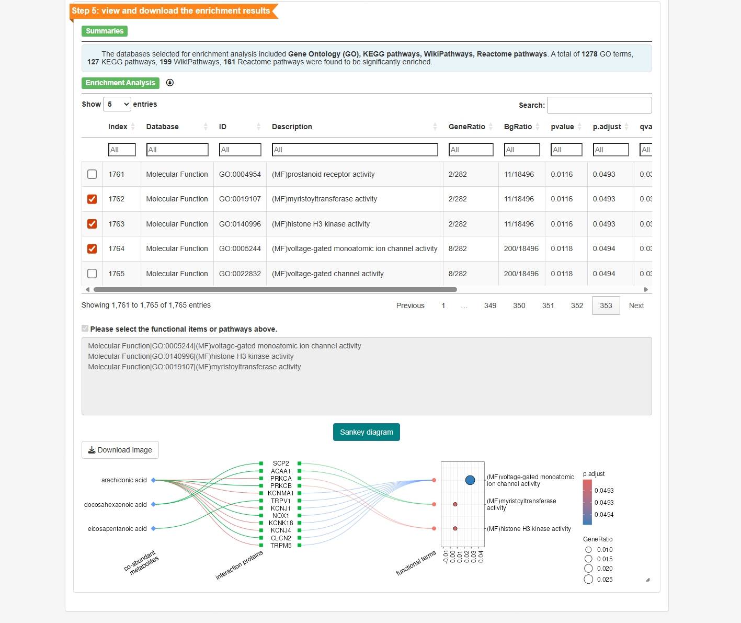741x623 pixels.
Task: Uncheck row 1764 voltage-gated monoatomic ion channel
Action: (92, 248)
